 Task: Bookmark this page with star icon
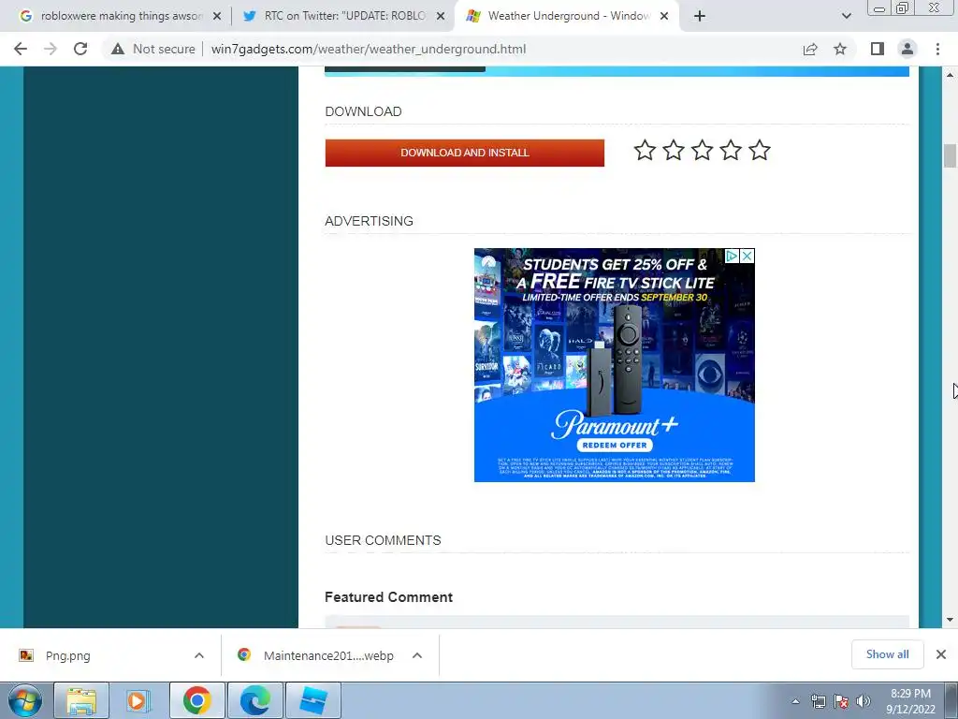pyautogui.click(x=840, y=49)
